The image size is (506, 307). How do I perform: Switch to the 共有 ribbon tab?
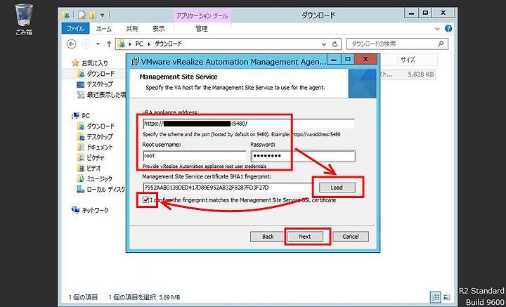click(x=131, y=29)
